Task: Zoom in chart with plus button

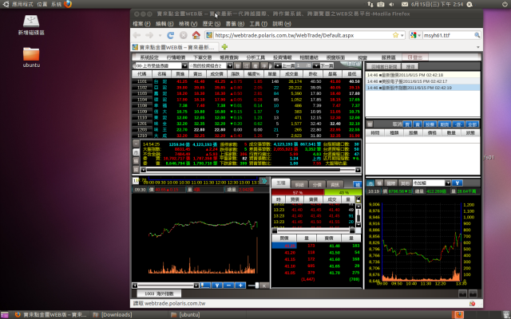Action: click(x=240, y=286)
